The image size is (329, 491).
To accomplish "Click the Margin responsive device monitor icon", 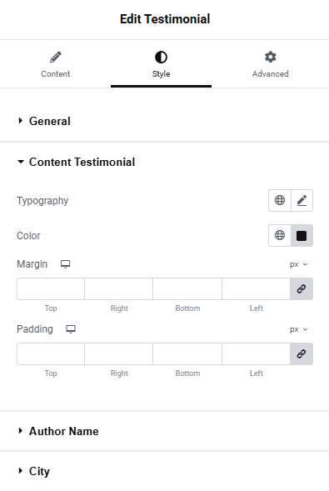I will click(65, 264).
